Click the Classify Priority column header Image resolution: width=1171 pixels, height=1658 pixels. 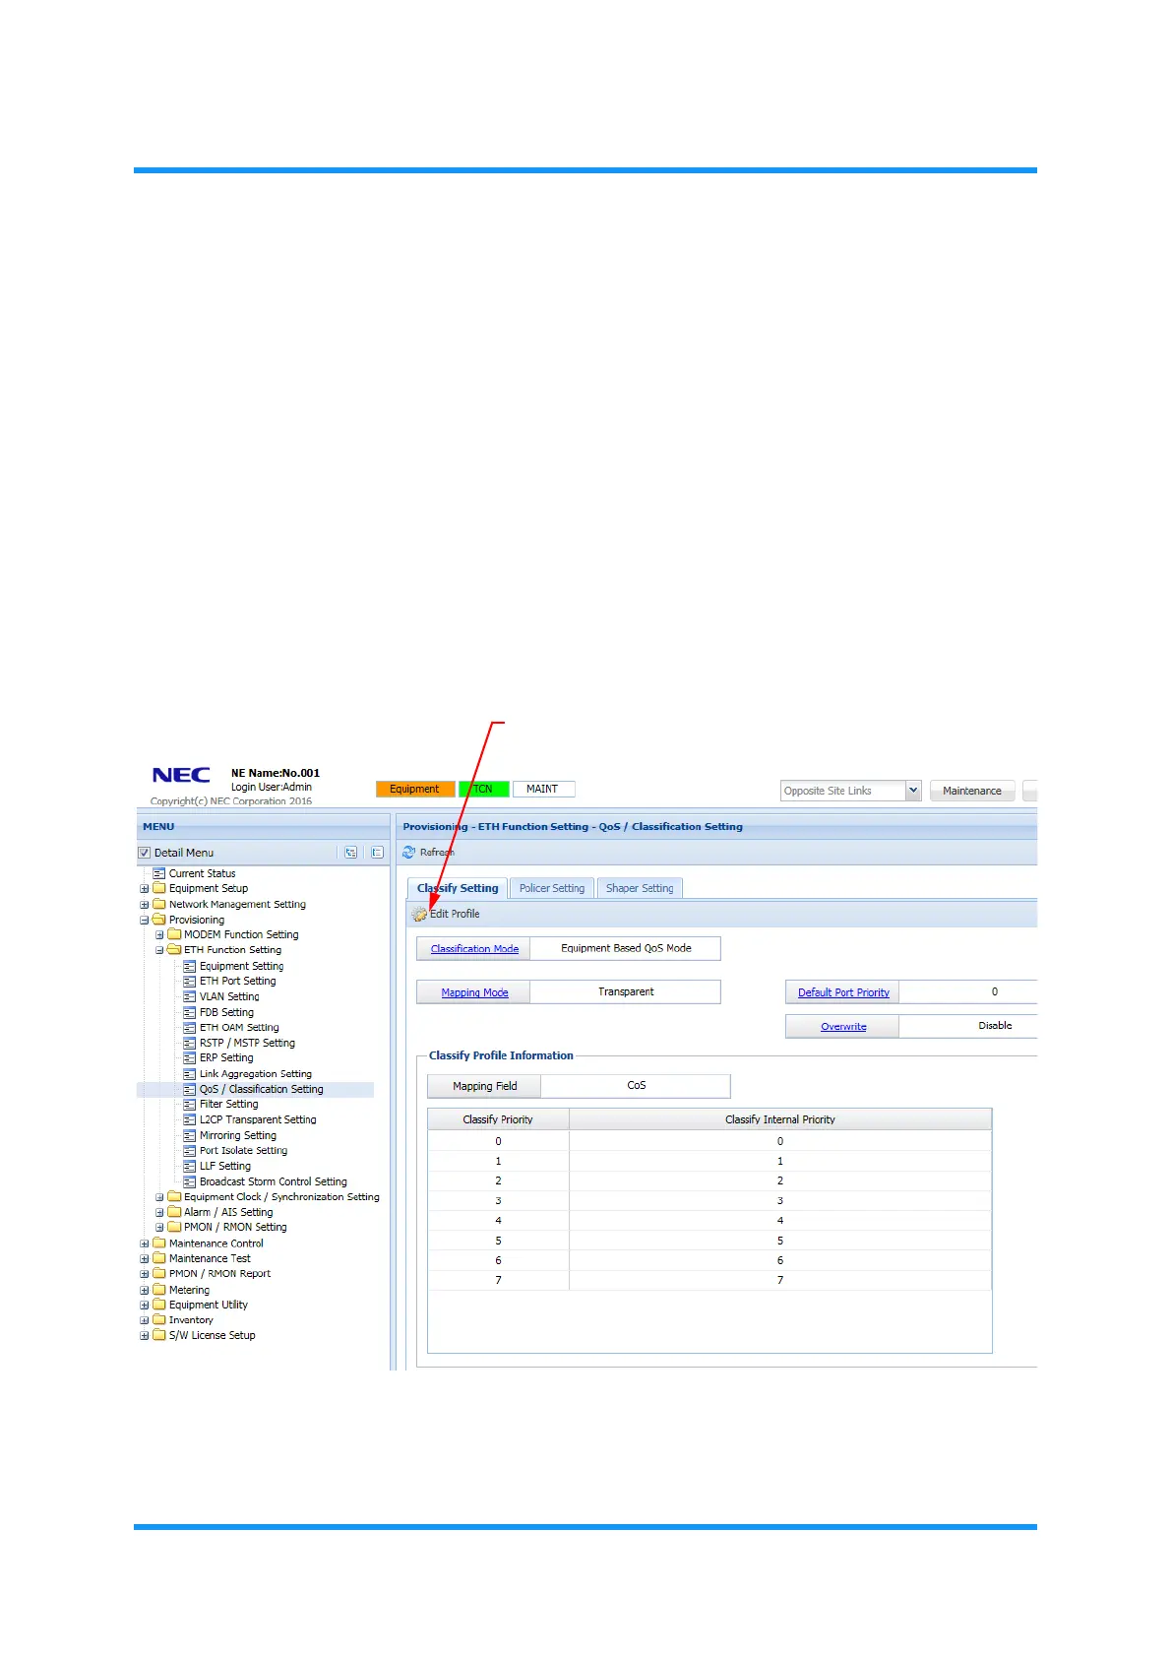[x=498, y=1119]
